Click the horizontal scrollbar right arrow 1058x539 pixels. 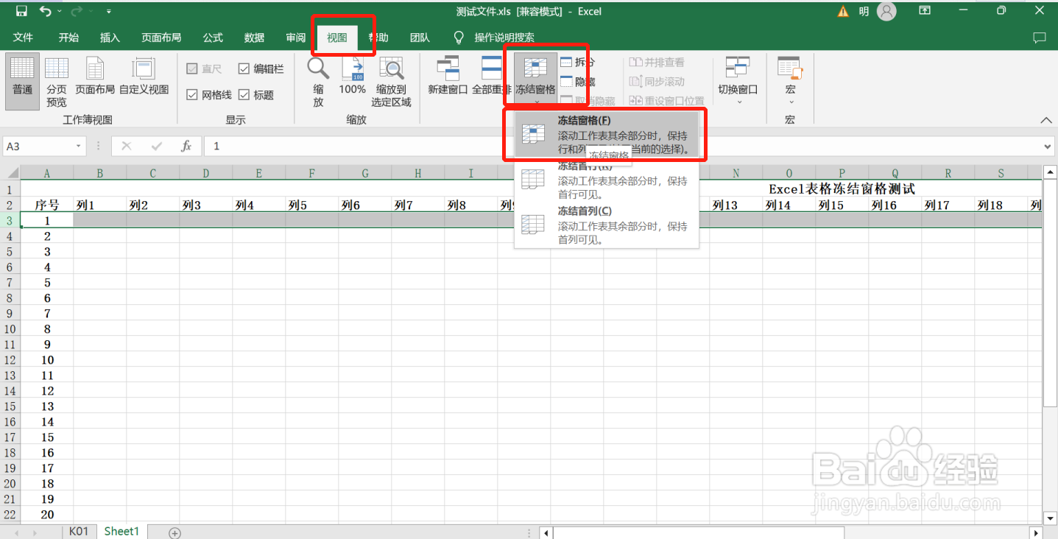coord(1037,532)
